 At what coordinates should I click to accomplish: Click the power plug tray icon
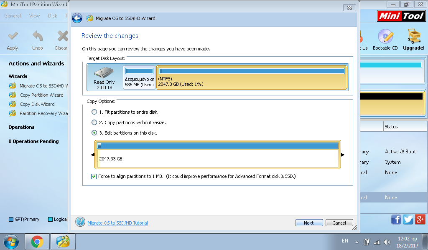click(367, 242)
